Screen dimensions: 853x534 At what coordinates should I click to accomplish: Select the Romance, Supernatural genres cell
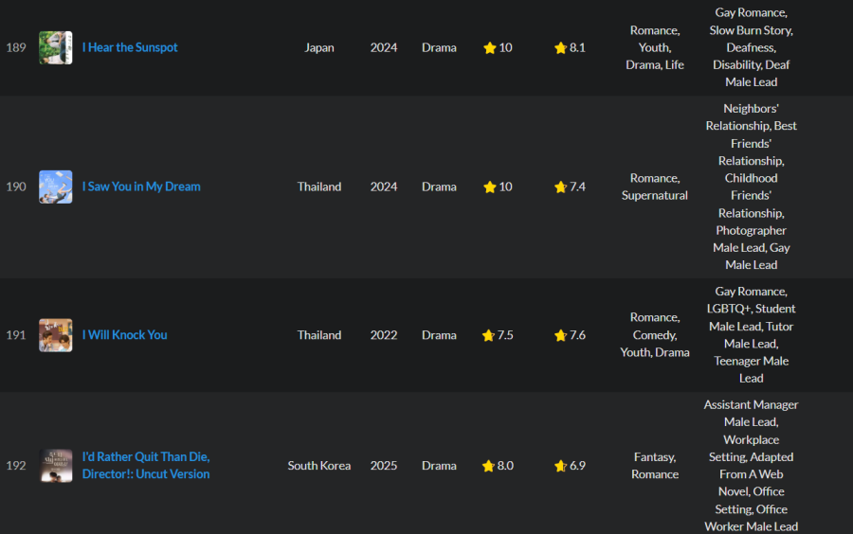coord(655,187)
